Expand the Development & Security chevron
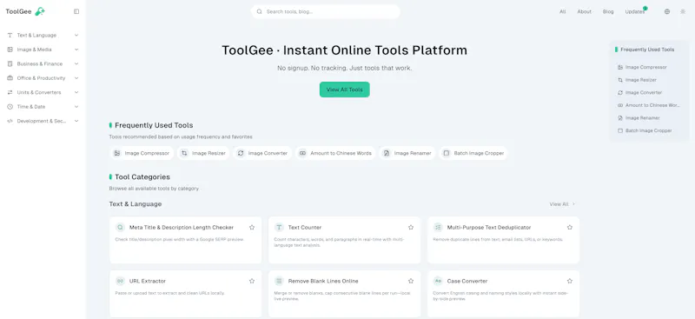695x319 pixels. (x=76, y=121)
